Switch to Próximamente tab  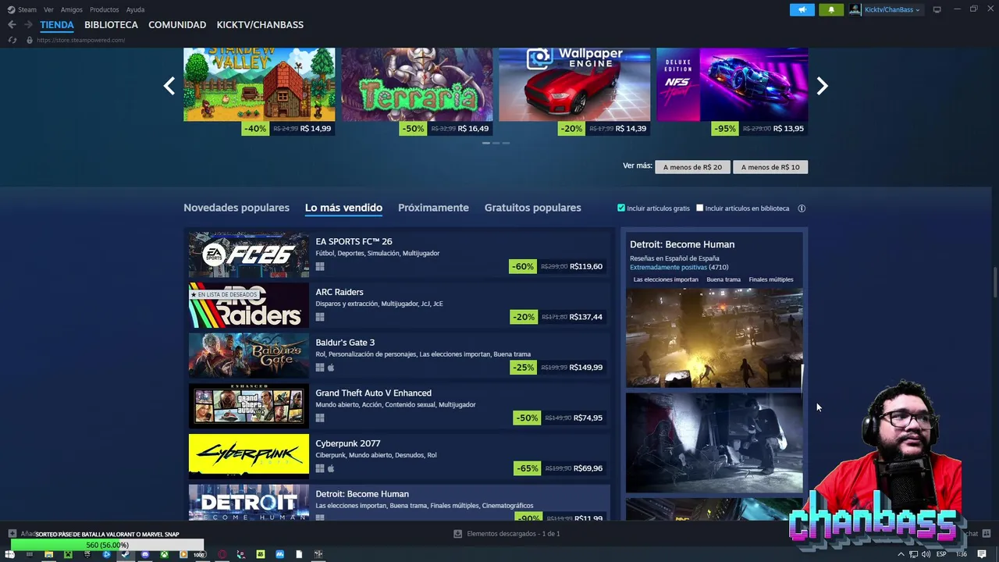pos(433,208)
